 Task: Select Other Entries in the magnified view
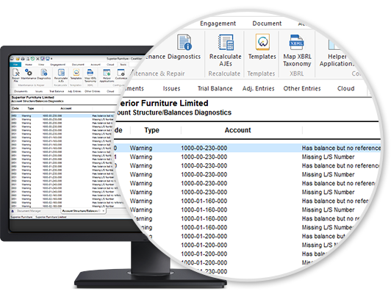(x=302, y=88)
